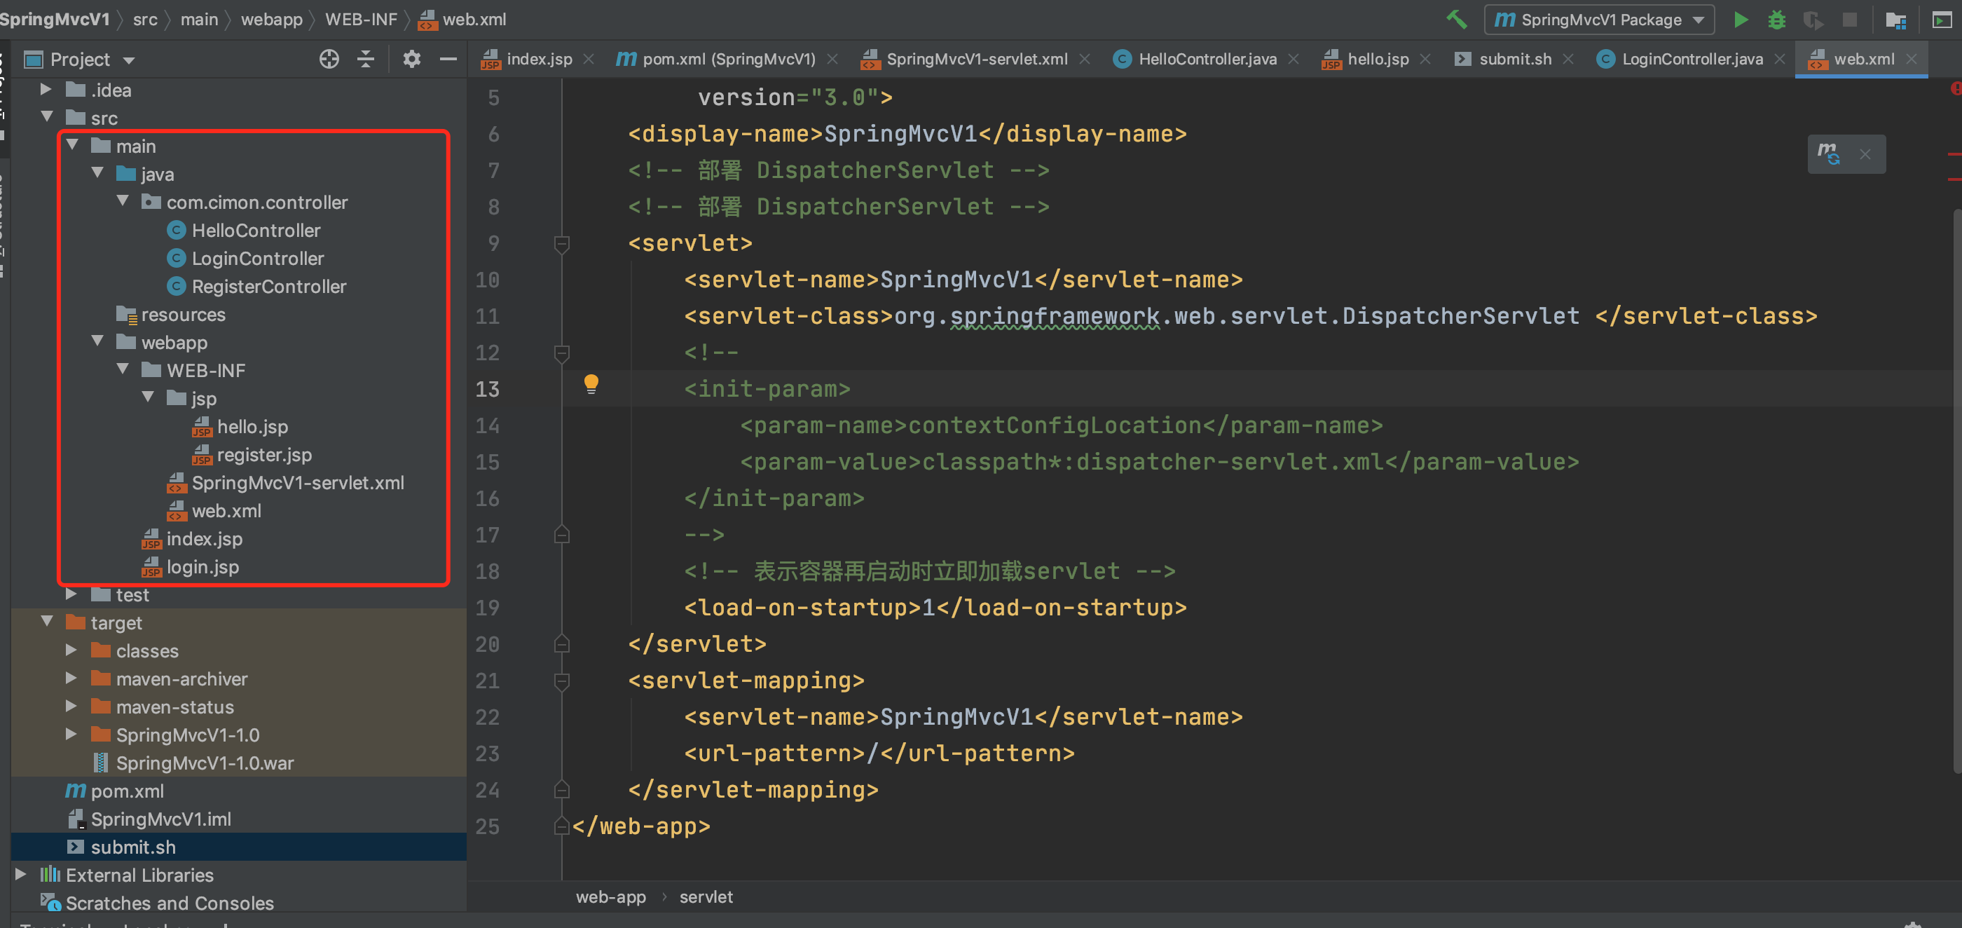Image resolution: width=1962 pixels, height=928 pixels.
Task: Open Project panel settings gear
Action: [x=412, y=59]
